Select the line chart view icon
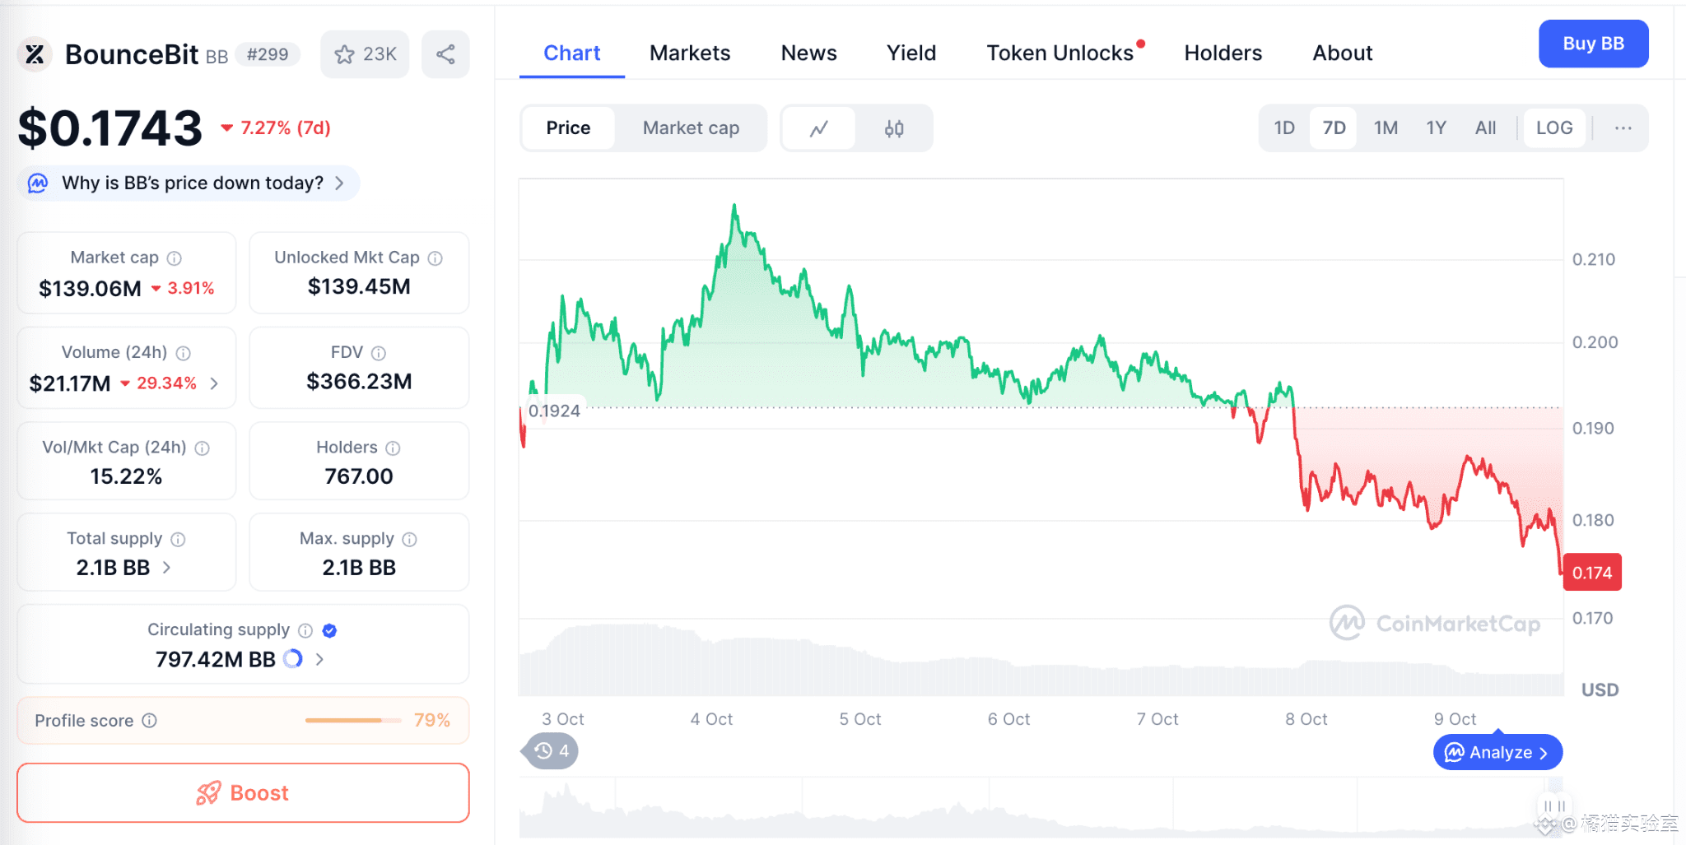 pos(819,128)
